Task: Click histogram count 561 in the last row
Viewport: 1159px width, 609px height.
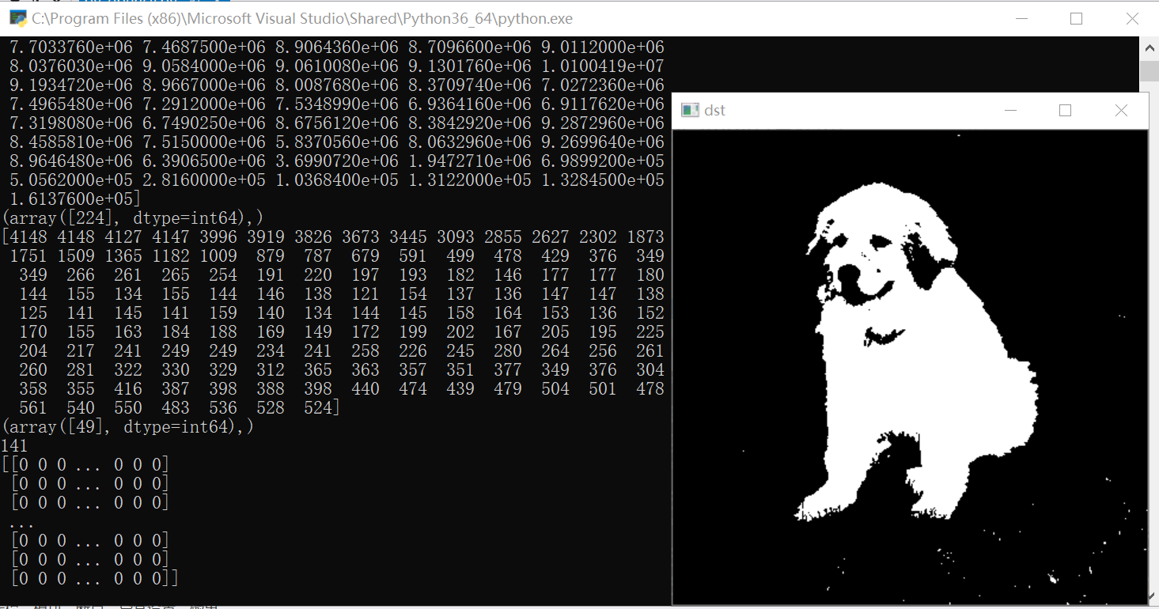Action: 33,407
